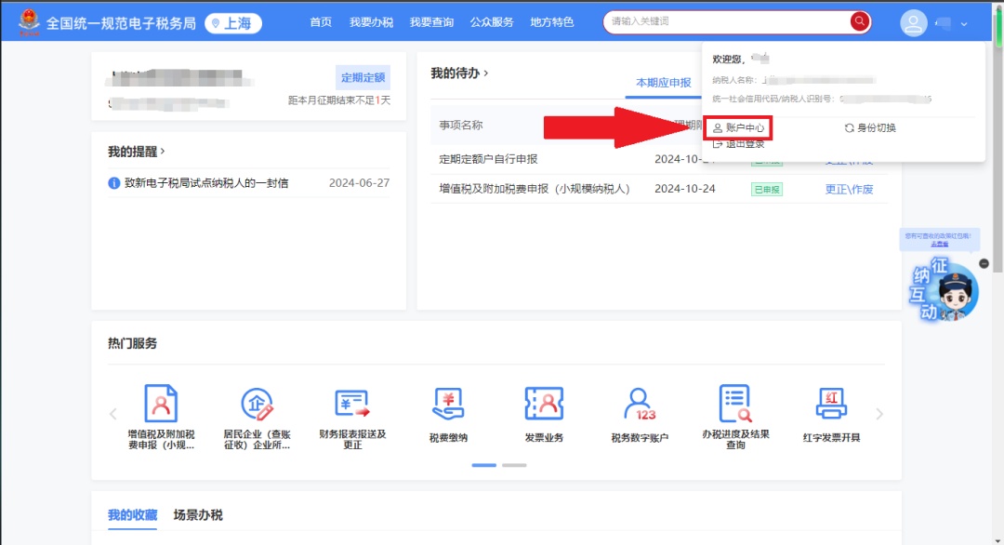This screenshot has width=1004, height=545.
Task: Click the second carousel page indicator
Action: (514, 465)
